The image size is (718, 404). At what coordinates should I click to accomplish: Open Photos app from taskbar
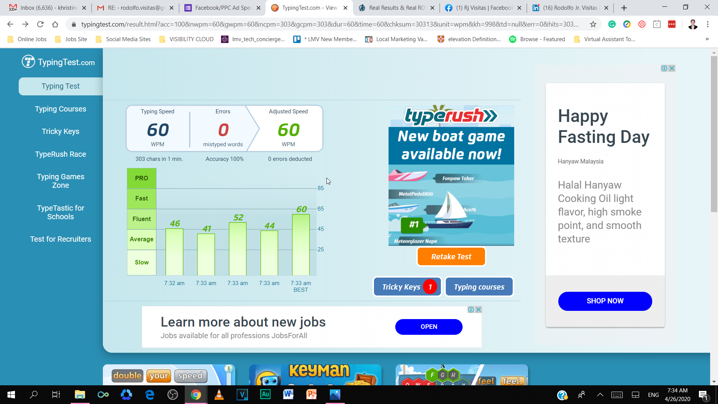pos(335,395)
